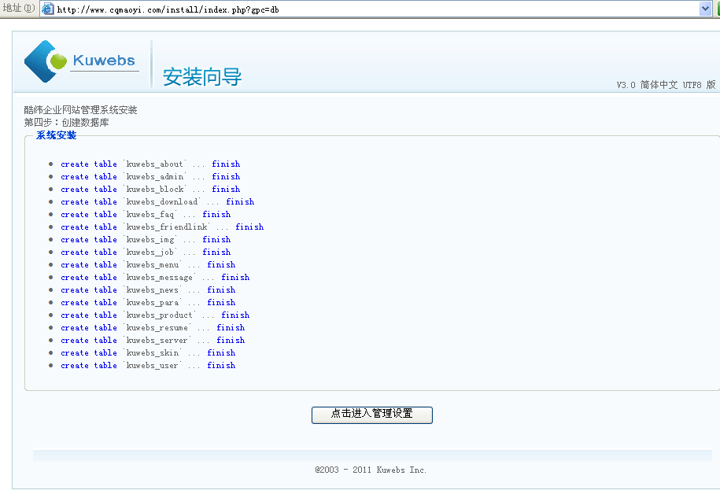Click the address bar URL field
This screenshot has width=720, height=494.
375,9
